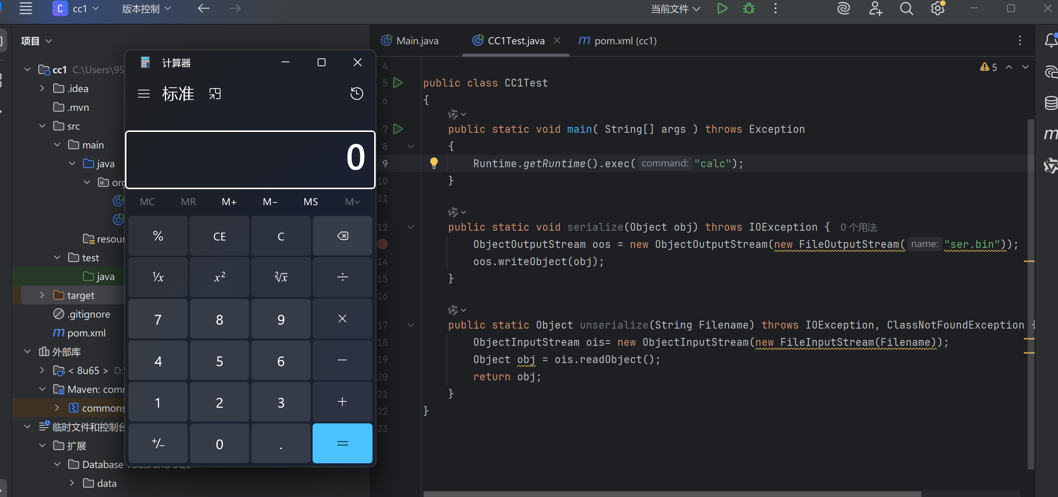
Task: Click the Debug bug icon
Action: coord(749,9)
